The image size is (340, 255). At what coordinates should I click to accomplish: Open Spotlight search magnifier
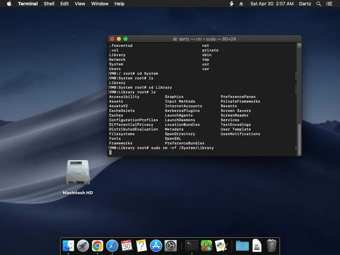(x=318, y=4)
